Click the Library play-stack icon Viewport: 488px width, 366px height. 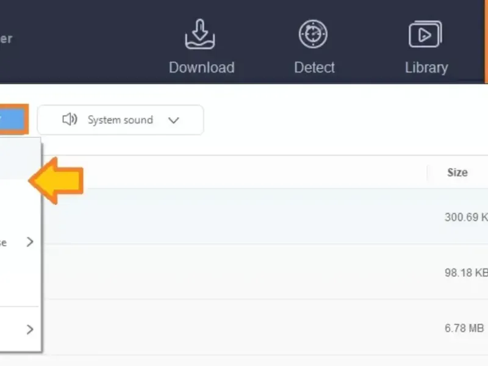click(425, 35)
